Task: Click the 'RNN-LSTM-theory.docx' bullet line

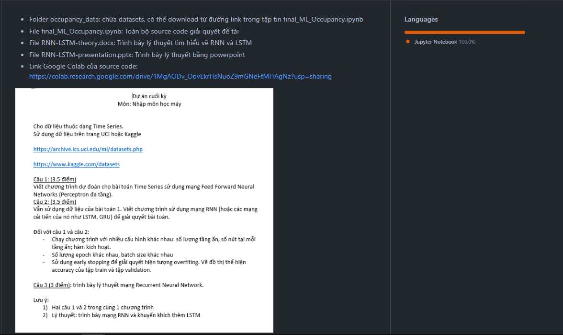Action: [x=140, y=43]
